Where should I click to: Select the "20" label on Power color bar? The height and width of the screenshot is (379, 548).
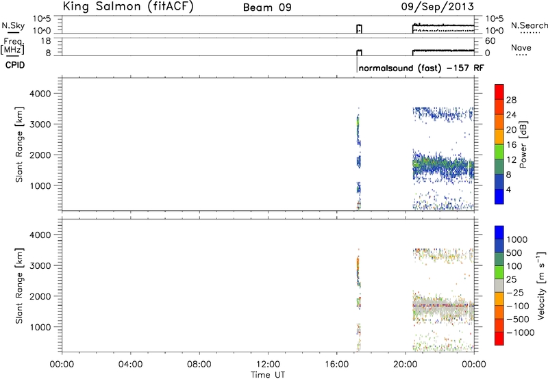[x=511, y=130]
